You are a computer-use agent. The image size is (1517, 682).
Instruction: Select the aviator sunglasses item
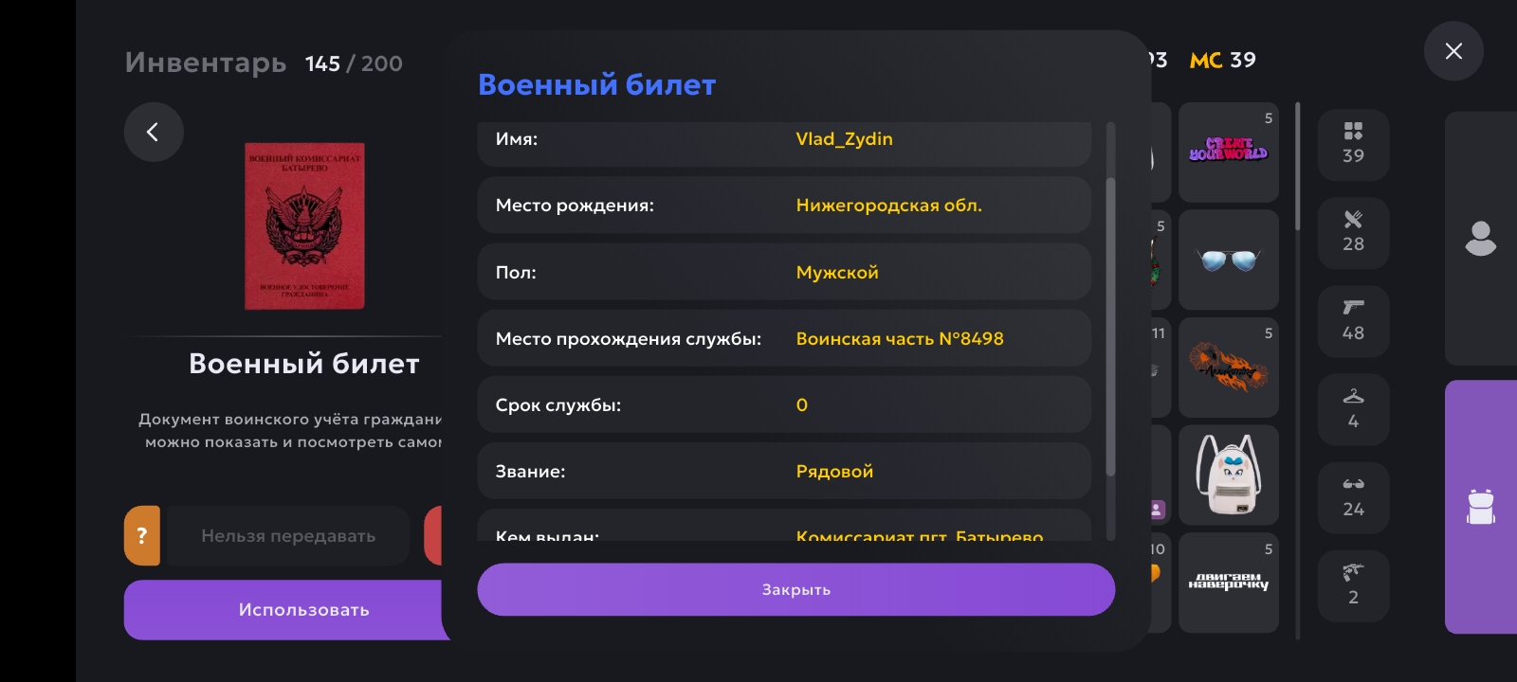click(x=1229, y=260)
